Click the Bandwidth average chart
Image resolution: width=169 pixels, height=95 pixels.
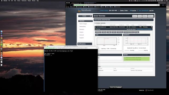[136, 41]
